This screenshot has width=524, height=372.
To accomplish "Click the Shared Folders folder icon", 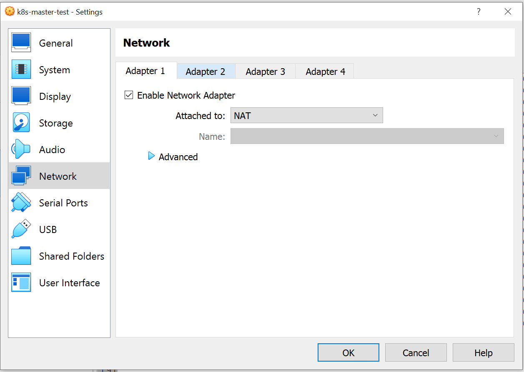I will click(x=21, y=256).
